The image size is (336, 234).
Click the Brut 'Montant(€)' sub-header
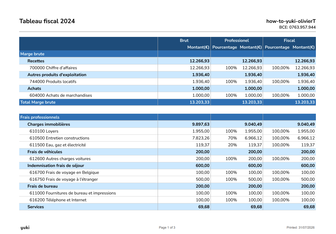pos(198,47)
